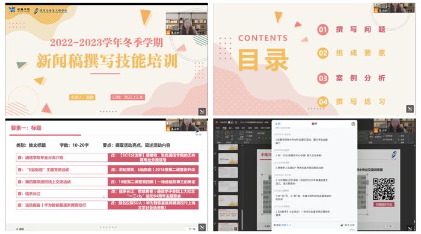Open the 发送至 recipient dropdown in chat

pos(286,225)
